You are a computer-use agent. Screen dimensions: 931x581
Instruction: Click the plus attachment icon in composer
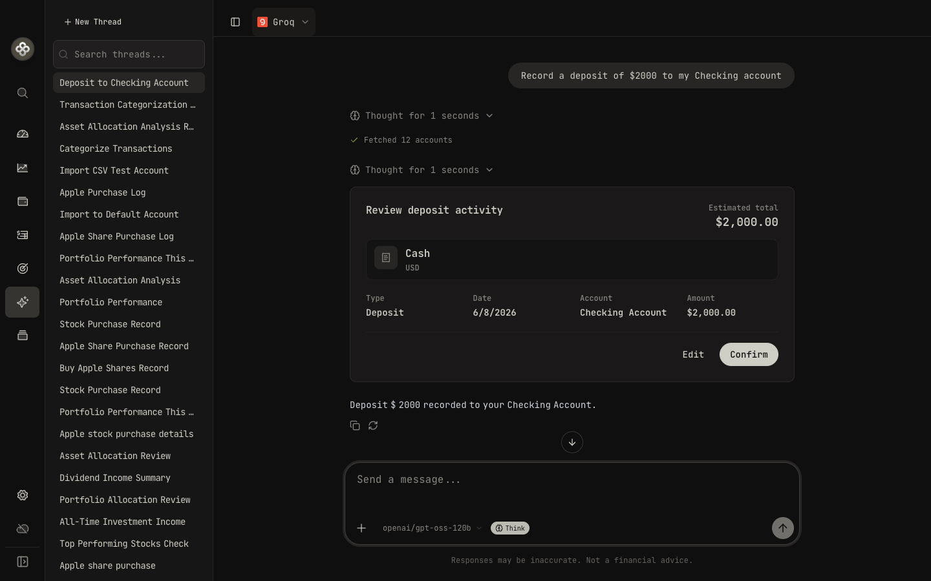click(x=361, y=528)
